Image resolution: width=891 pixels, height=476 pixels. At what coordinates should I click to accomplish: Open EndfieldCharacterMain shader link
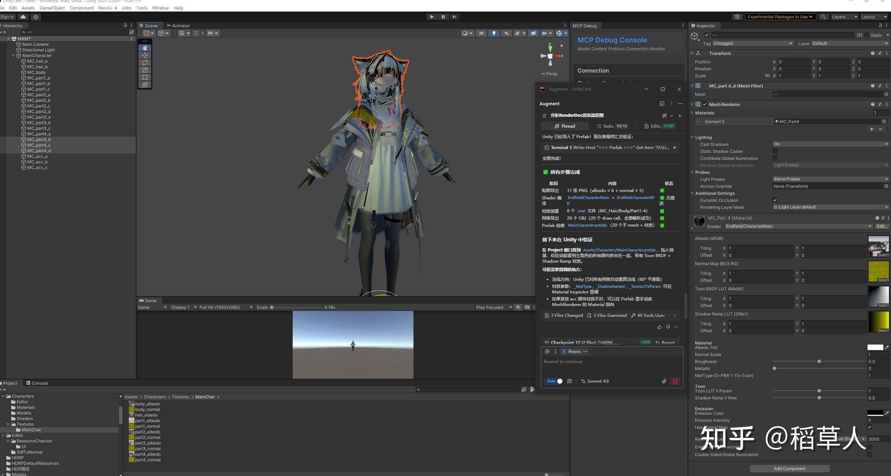[x=588, y=198]
